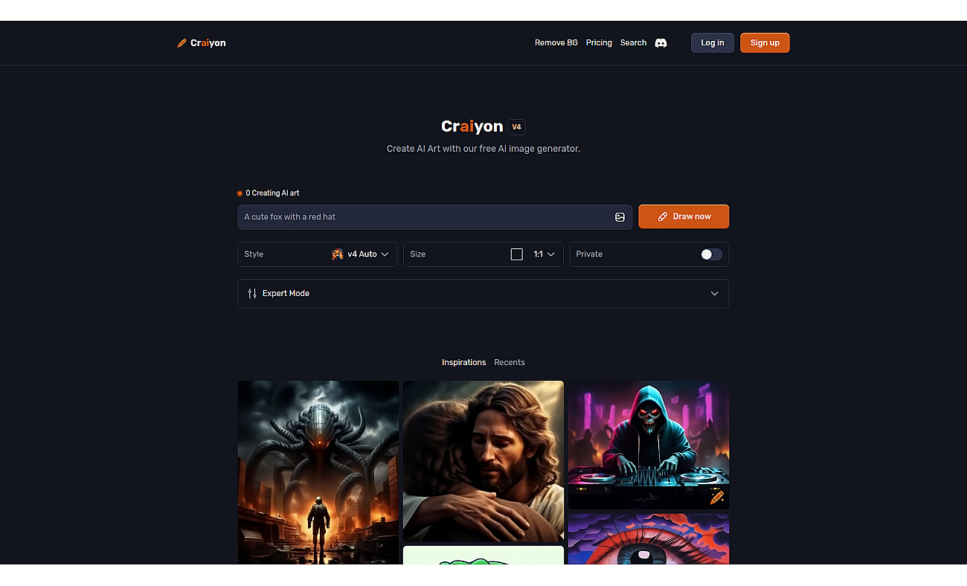This screenshot has width=967, height=586.
Task: Switch to the Recents tab
Action: [x=510, y=363]
